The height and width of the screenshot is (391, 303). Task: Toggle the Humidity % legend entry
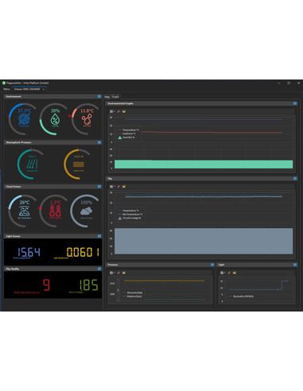coord(126,137)
